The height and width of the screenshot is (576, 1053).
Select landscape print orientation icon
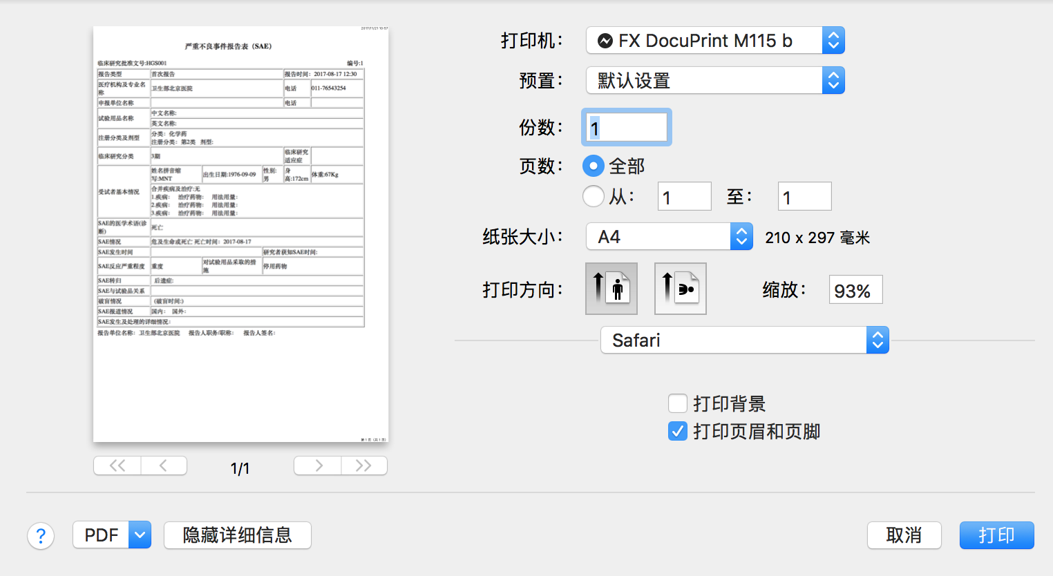pyautogui.click(x=680, y=289)
